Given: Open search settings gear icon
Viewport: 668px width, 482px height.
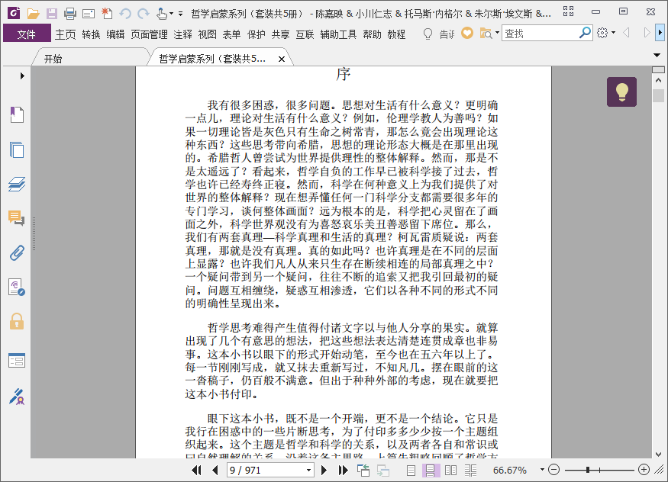Looking at the screenshot, I should pyautogui.click(x=602, y=33).
